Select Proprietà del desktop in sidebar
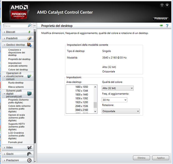Viewport: 173px width, 164px height. [19, 59]
